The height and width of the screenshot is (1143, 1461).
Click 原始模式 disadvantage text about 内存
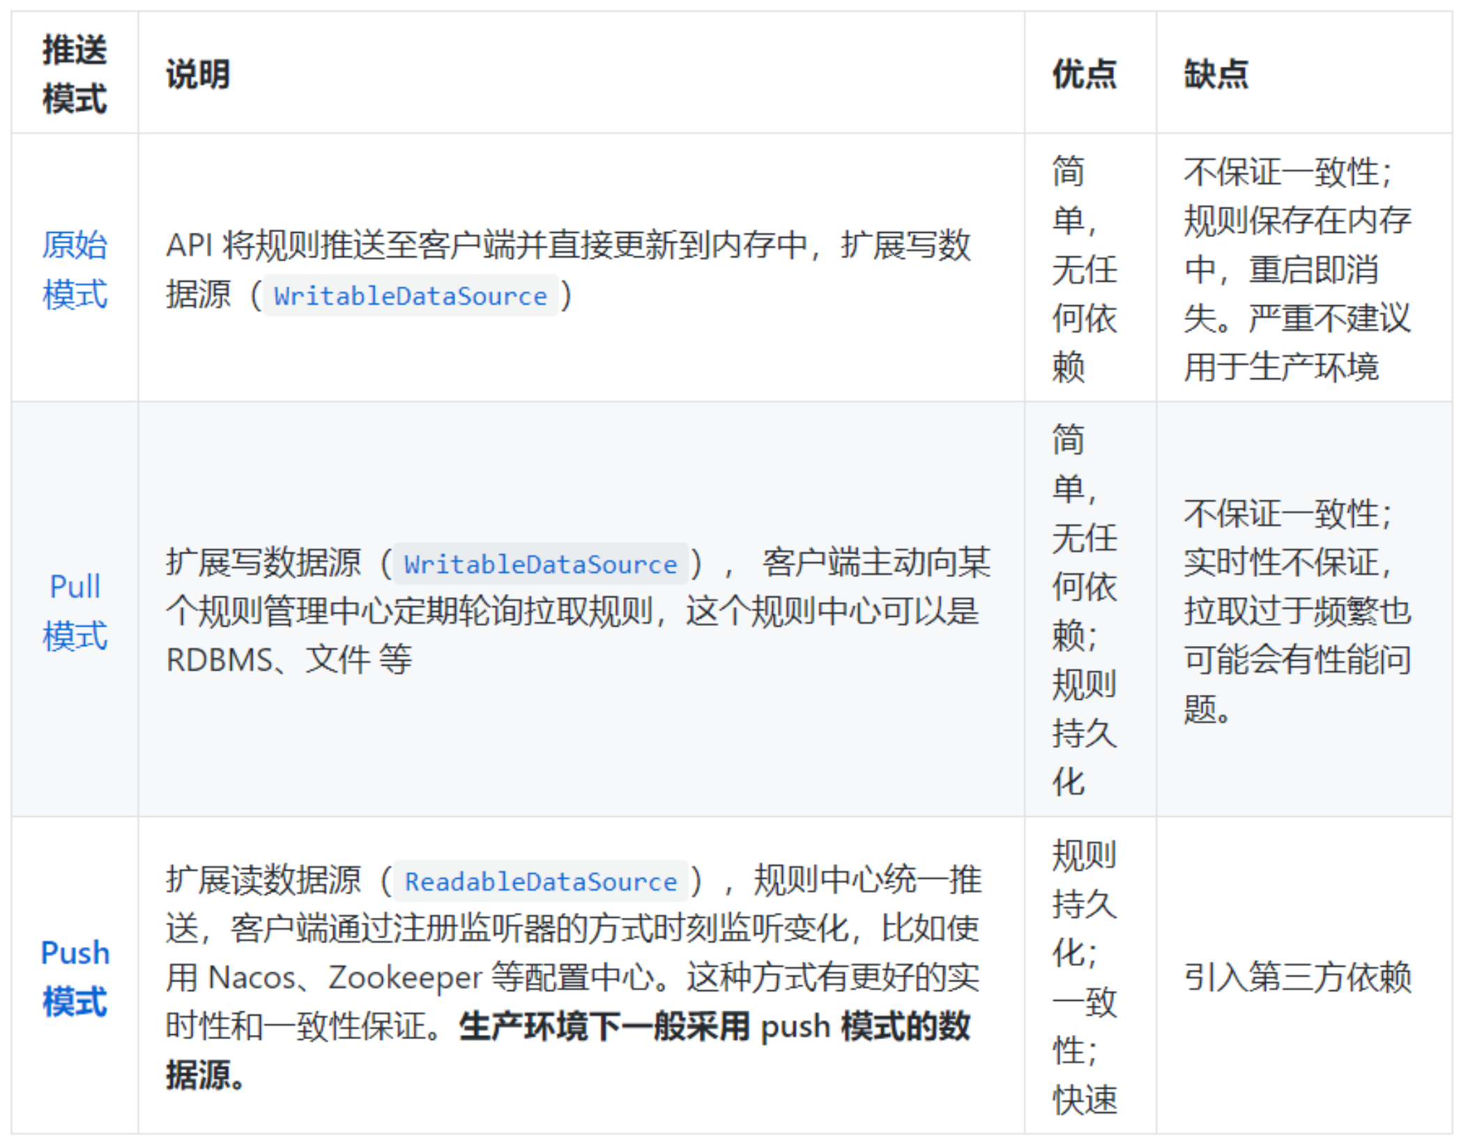1297,221
